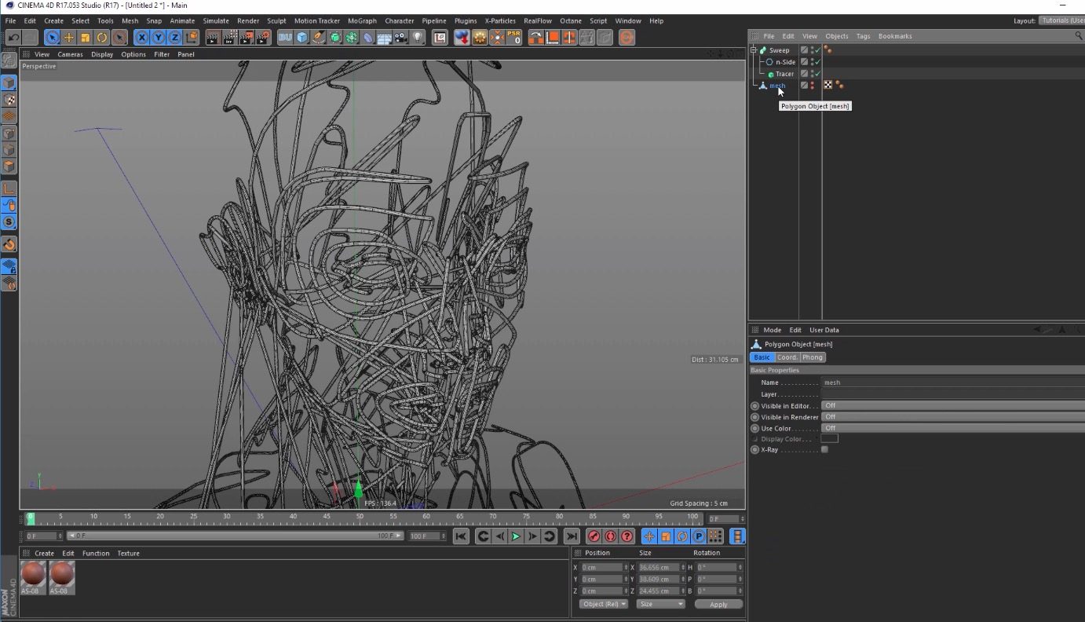The height and width of the screenshot is (622, 1085).
Task: Toggle the Tracer enable green checkmark
Action: 817,74
